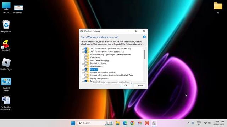Open File Explorer from the taskbar
The width and height of the screenshot is (227, 127).
pyautogui.click(x=117, y=123)
